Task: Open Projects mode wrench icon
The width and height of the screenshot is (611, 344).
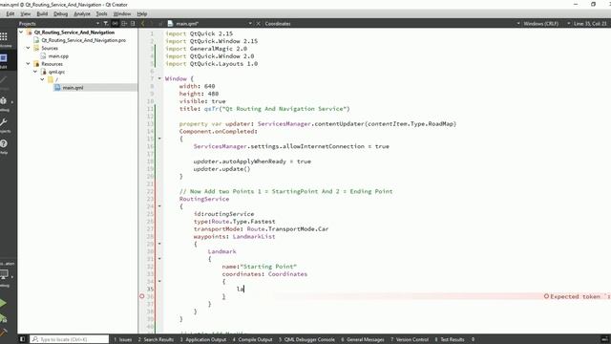Action: [x=4, y=122]
